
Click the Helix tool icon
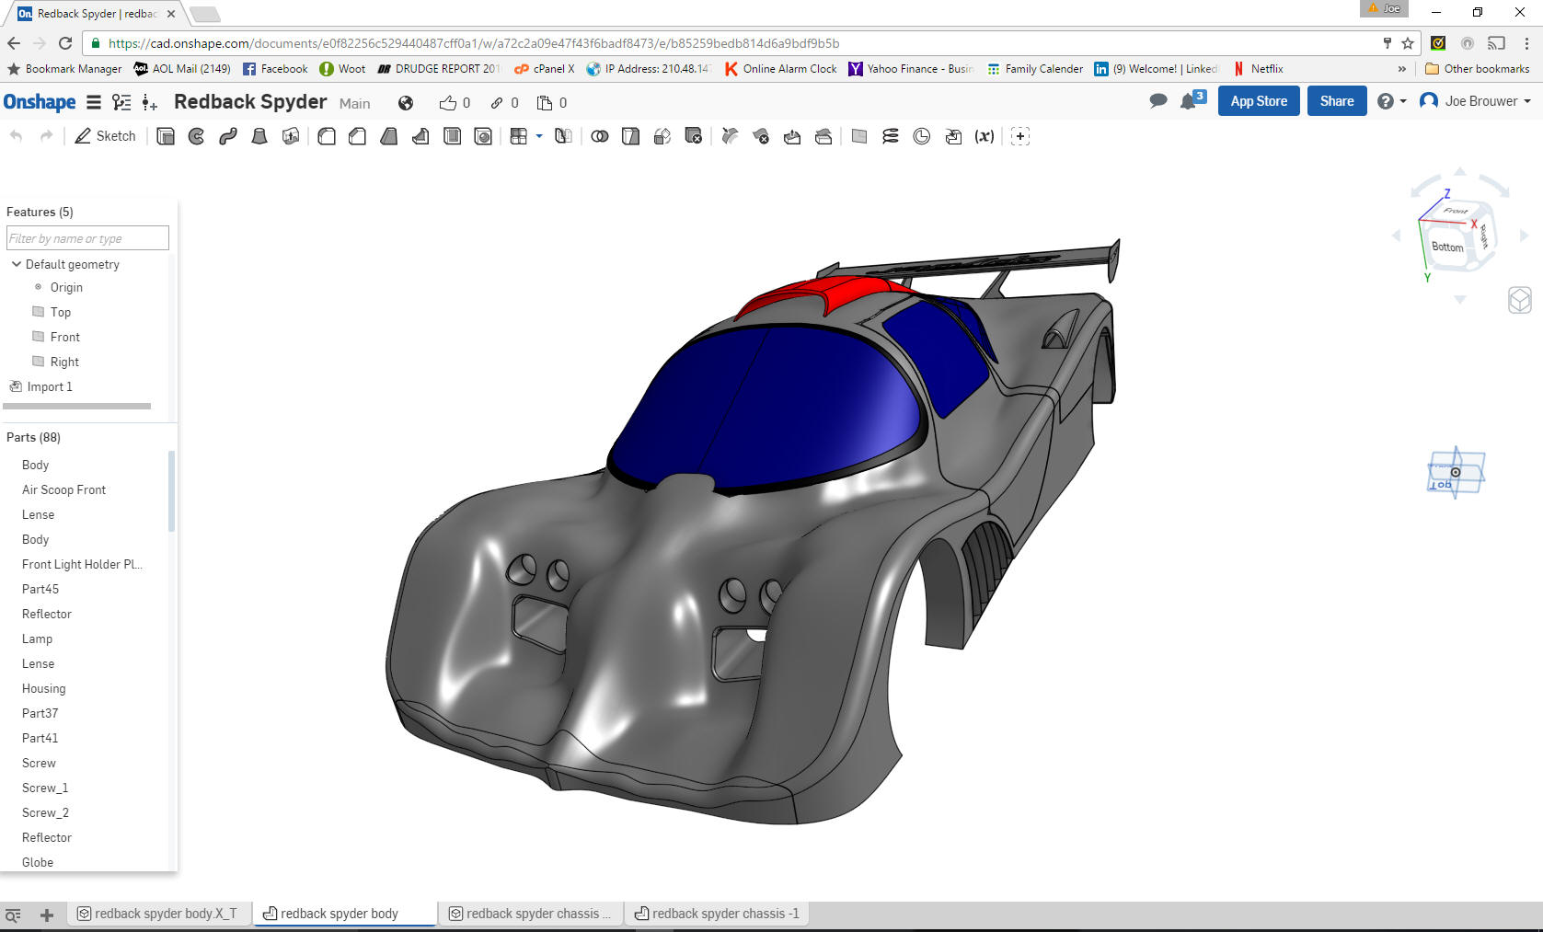pos(890,136)
